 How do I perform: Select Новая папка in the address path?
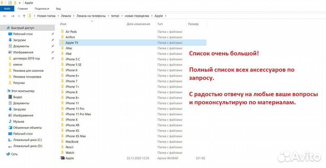(x=46, y=16)
